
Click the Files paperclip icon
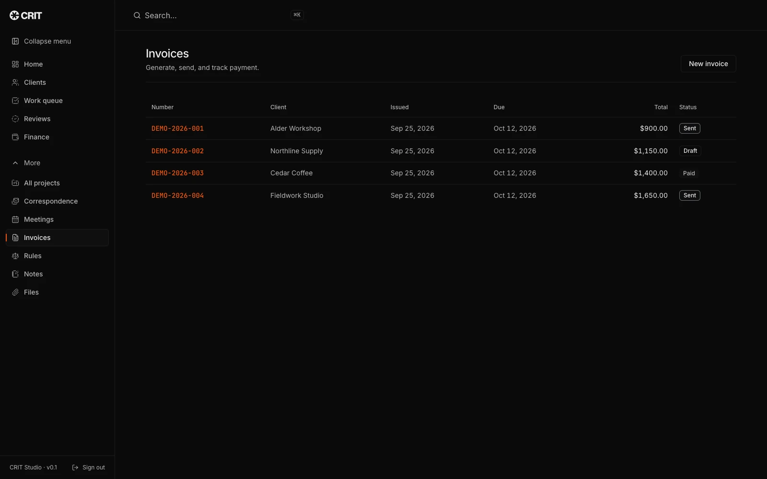point(15,292)
